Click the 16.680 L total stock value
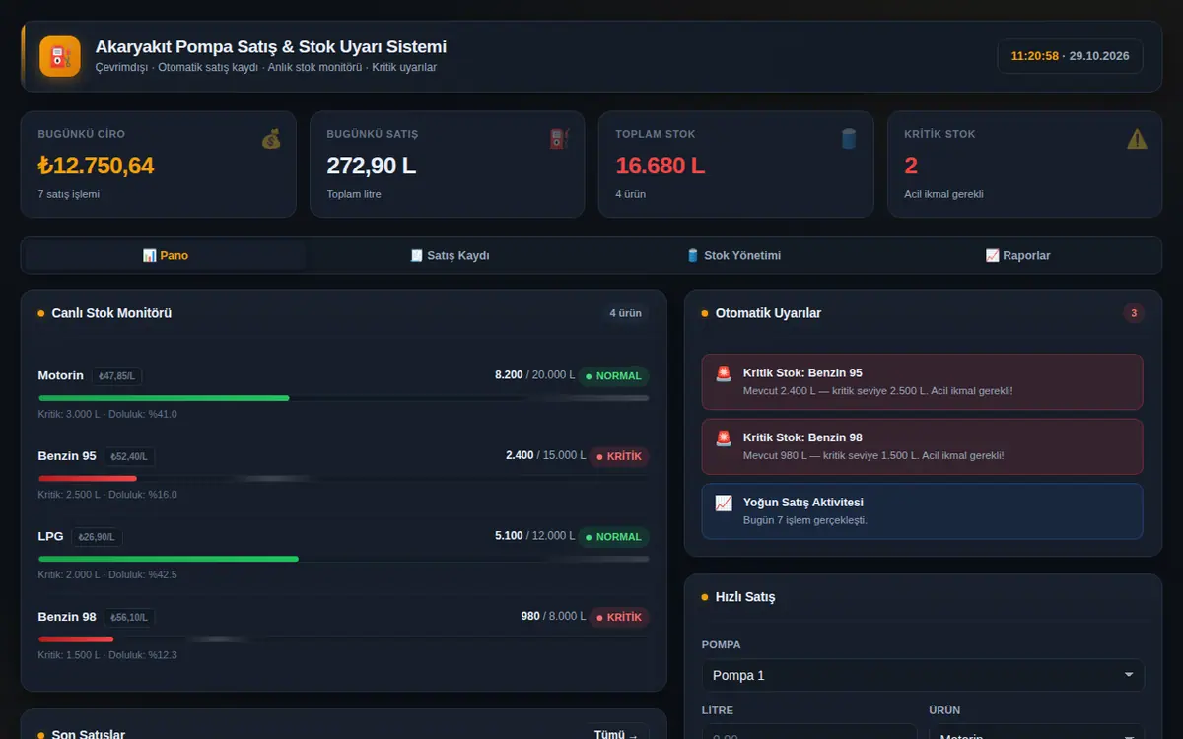Image resolution: width=1183 pixels, height=739 pixels. click(x=661, y=166)
